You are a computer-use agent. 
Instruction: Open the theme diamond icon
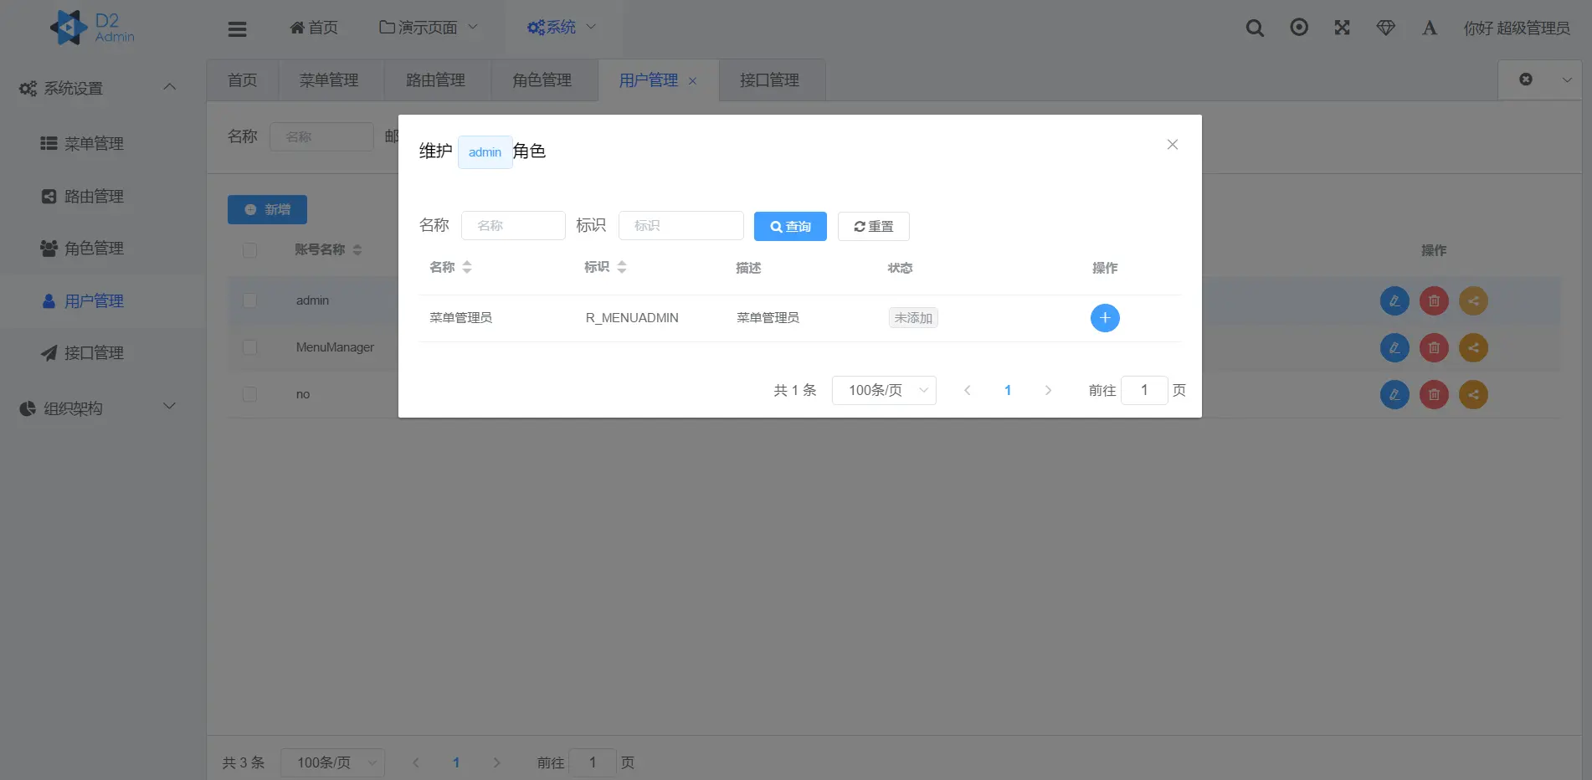1386,28
